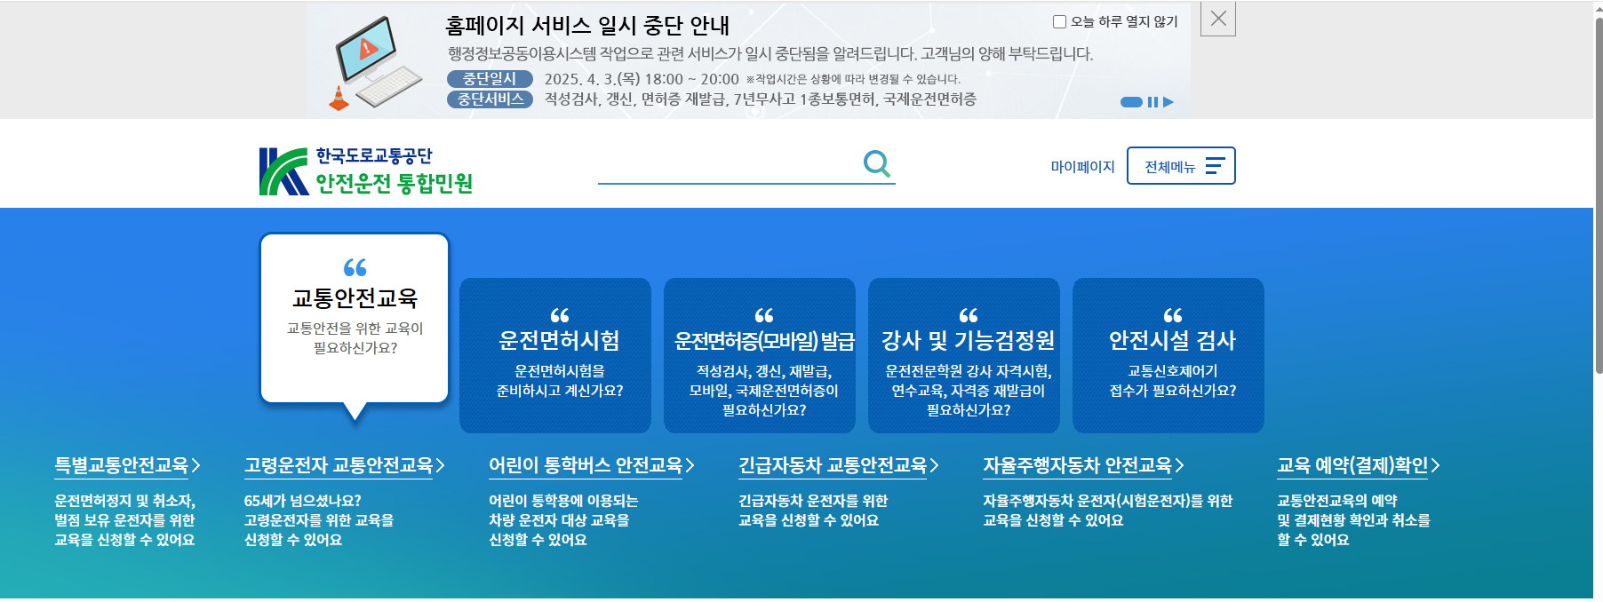Click the '중단일시' label badge

(490, 79)
